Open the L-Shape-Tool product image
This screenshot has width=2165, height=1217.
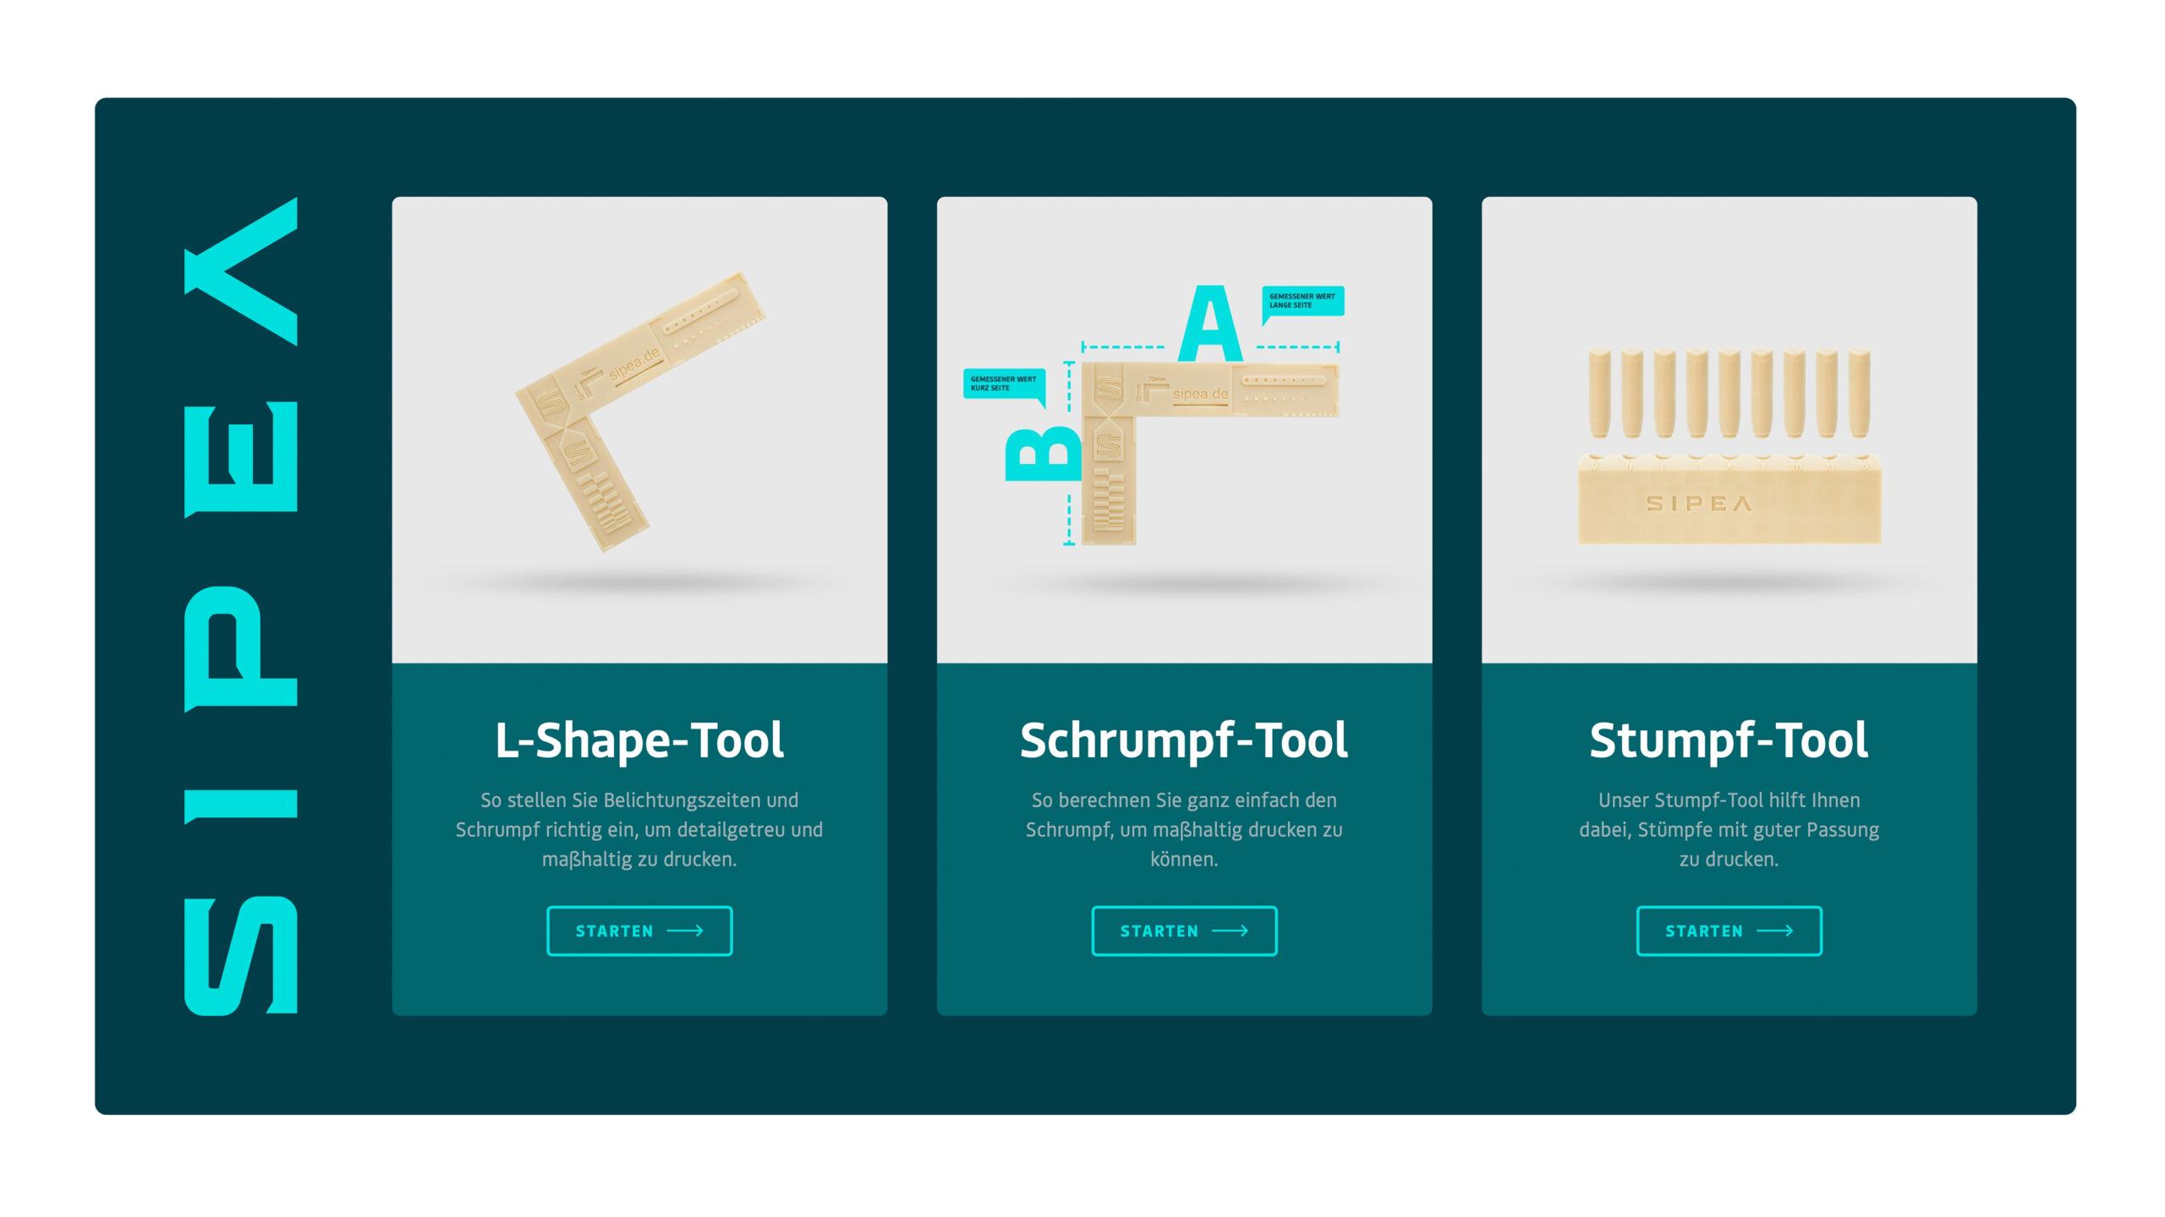639,430
